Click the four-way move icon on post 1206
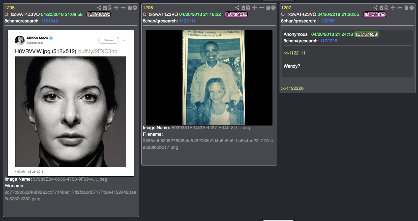This screenshot has width=418, height=221. pos(255,8)
